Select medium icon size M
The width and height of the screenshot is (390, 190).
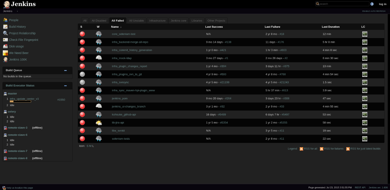tap(90, 146)
